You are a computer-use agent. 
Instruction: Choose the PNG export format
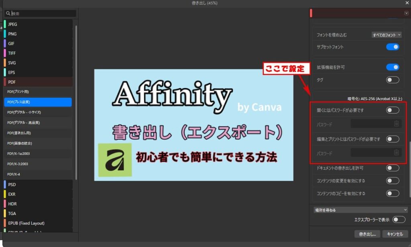[x=12, y=34]
